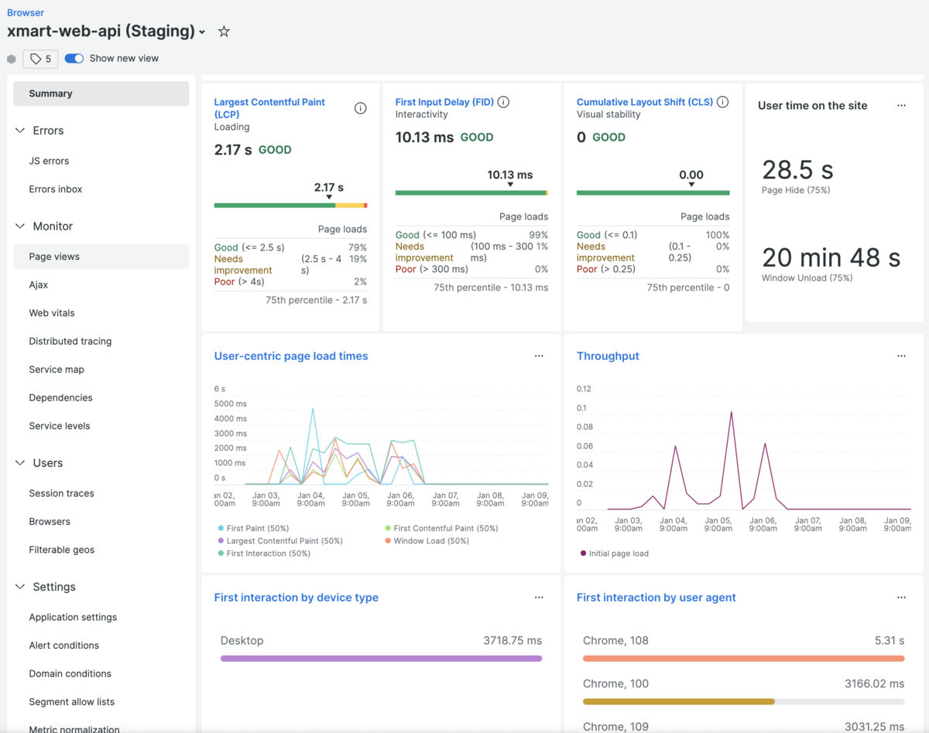Open info icon for First Input Delay

point(503,102)
